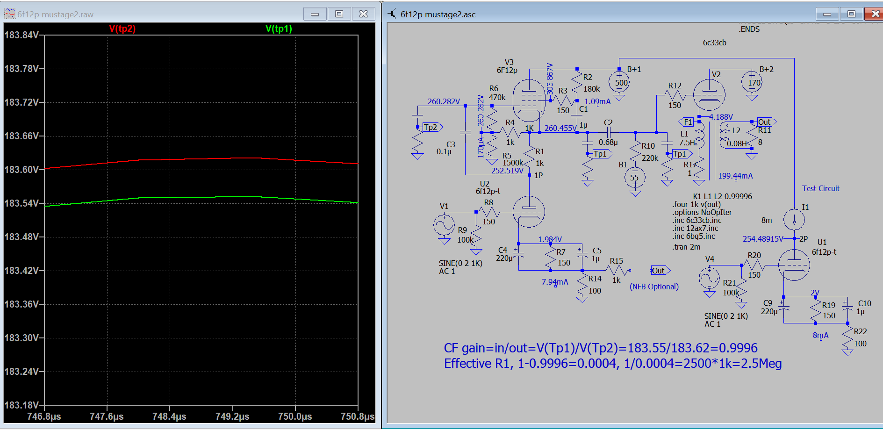
Task: Select the L2 0.08H inductor symbol
Action: click(x=725, y=136)
